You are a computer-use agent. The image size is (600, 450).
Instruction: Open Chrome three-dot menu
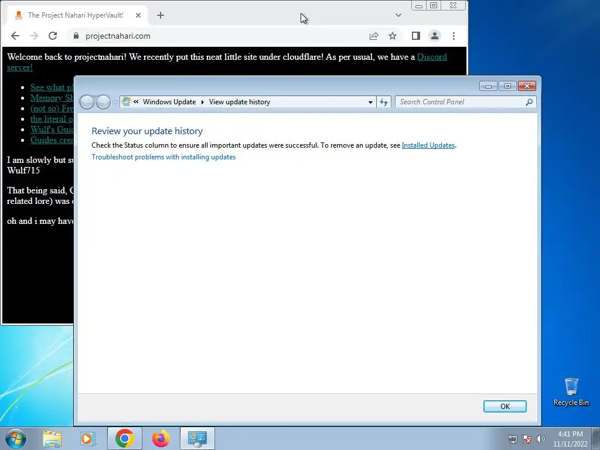(454, 36)
